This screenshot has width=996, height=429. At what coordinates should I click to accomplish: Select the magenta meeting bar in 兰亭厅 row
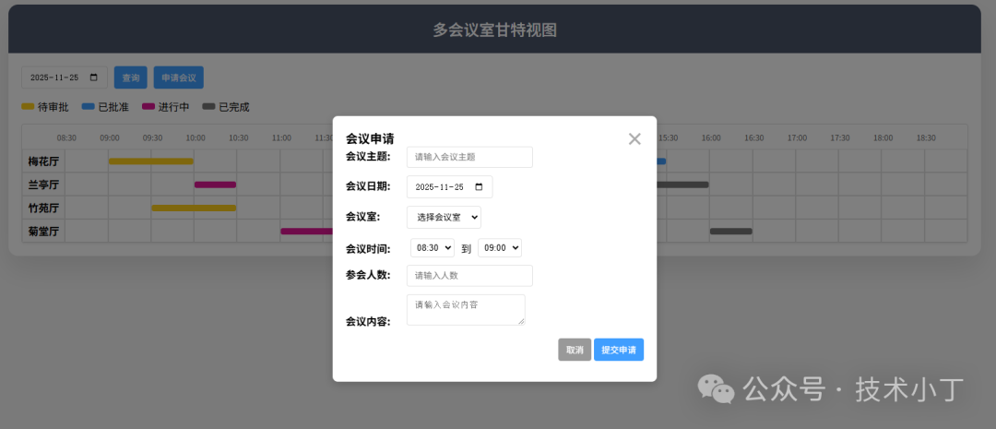(215, 185)
